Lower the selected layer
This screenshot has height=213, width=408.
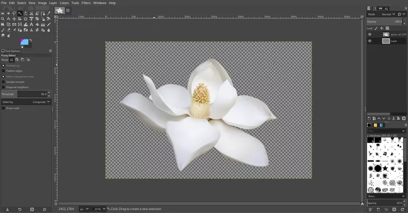pyautogui.click(x=384, y=118)
